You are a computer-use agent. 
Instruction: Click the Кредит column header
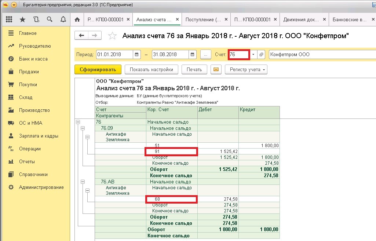[x=259, y=113]
